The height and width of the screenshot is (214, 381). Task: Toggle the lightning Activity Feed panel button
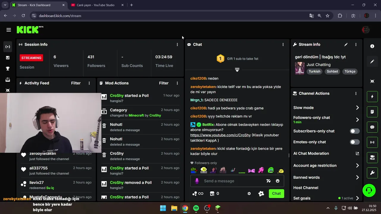pos(372,97)
